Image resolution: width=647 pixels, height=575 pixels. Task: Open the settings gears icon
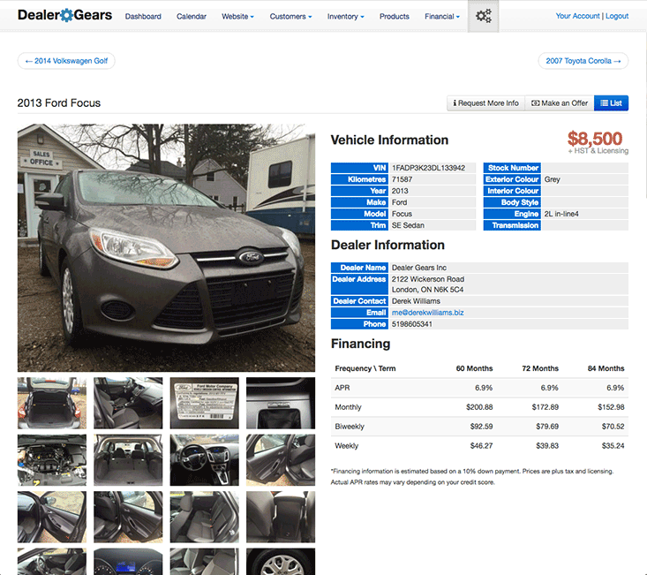click(483, 16)
